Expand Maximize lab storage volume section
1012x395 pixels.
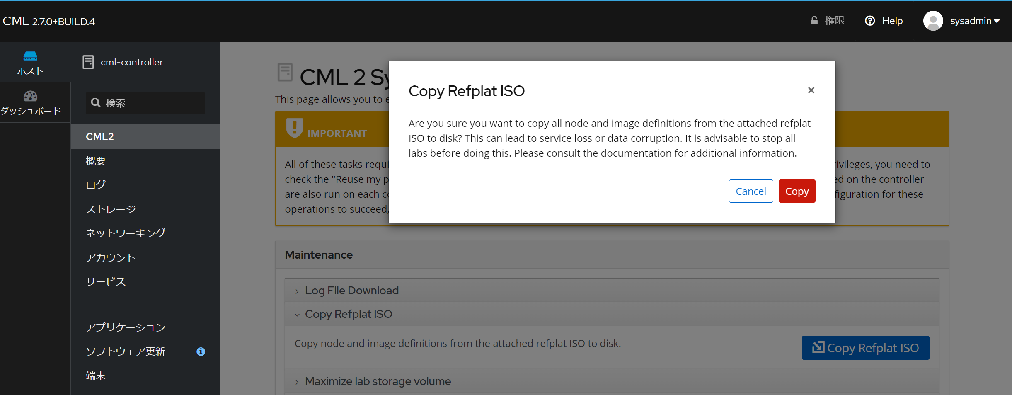click(x=612, y=381)
